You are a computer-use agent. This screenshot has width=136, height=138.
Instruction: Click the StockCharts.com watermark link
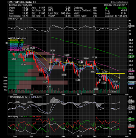[119, 2]
